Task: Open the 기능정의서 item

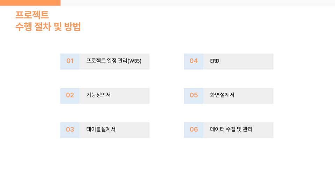Action: point(98,95)
